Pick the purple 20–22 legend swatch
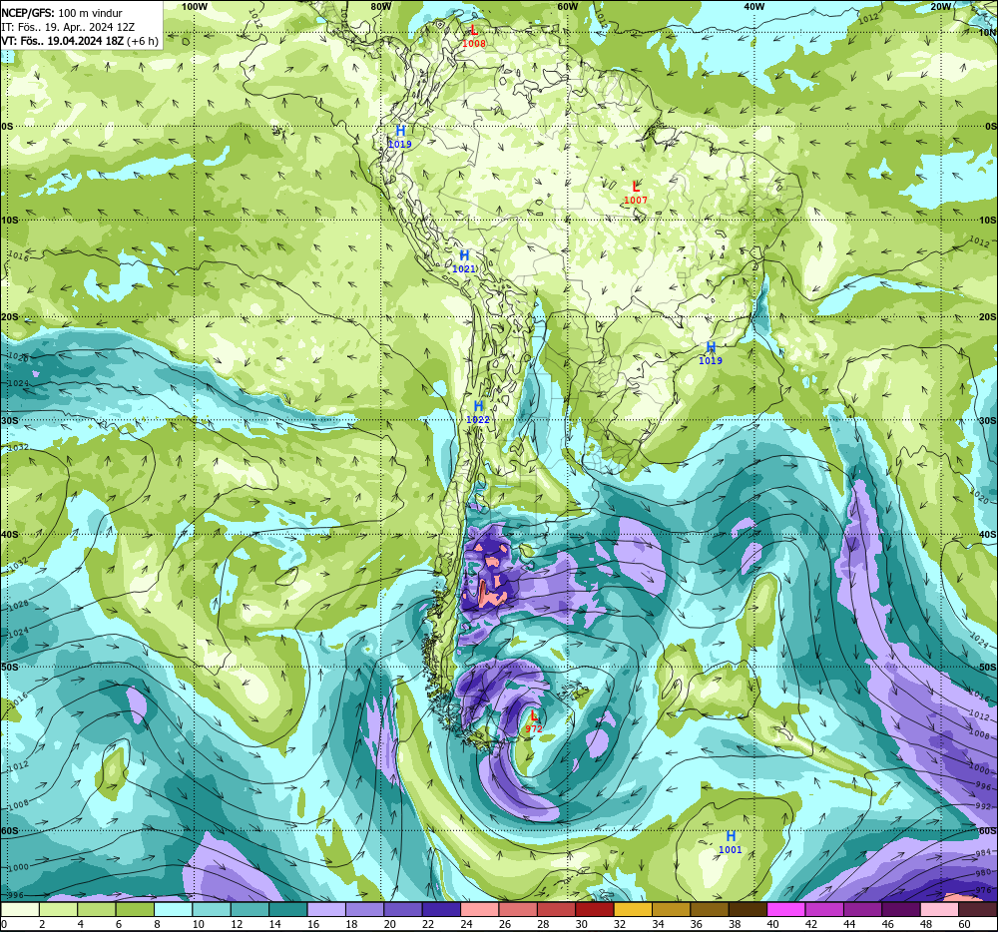Screen dimensions: 998x932 [403, 910]
